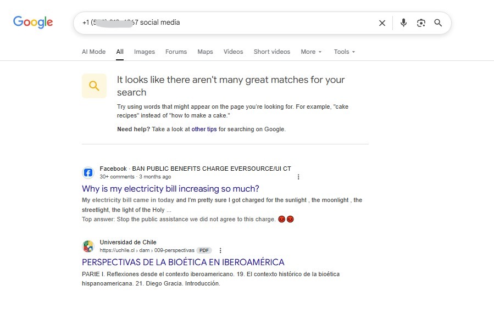Image resolution: width=494 pixels, height=319 pixels.
Task: Open 'PERSPECTIVAS DE LA BIOÉTICA EN IBEROAMÉRICA' link
Action: (183, 262)
